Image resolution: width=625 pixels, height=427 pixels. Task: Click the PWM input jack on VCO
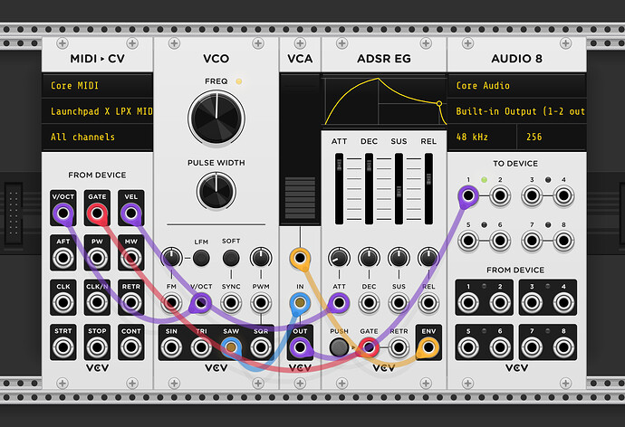coord(261,303)
